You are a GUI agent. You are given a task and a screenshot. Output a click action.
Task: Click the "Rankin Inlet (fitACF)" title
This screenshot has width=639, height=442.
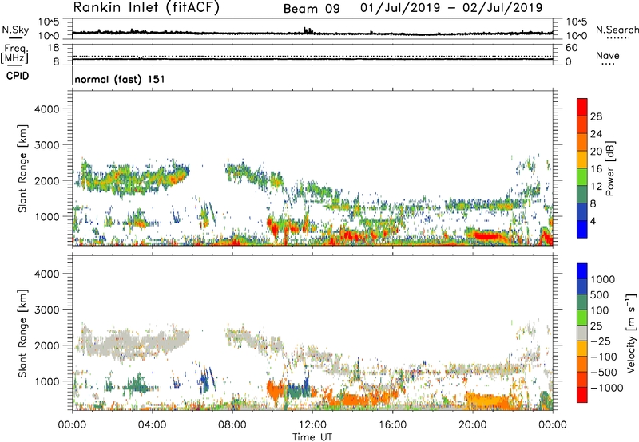(x=146, y=8)
